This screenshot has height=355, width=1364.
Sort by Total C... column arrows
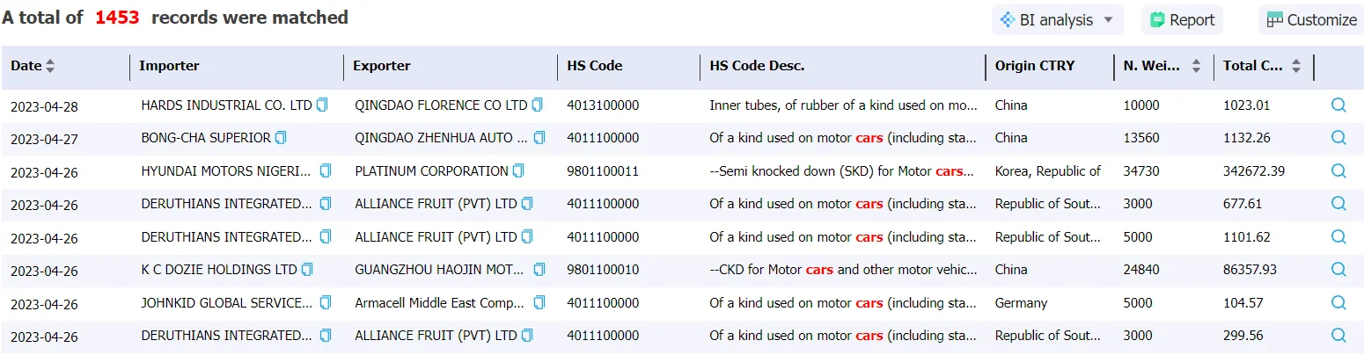pos(1296,66)
